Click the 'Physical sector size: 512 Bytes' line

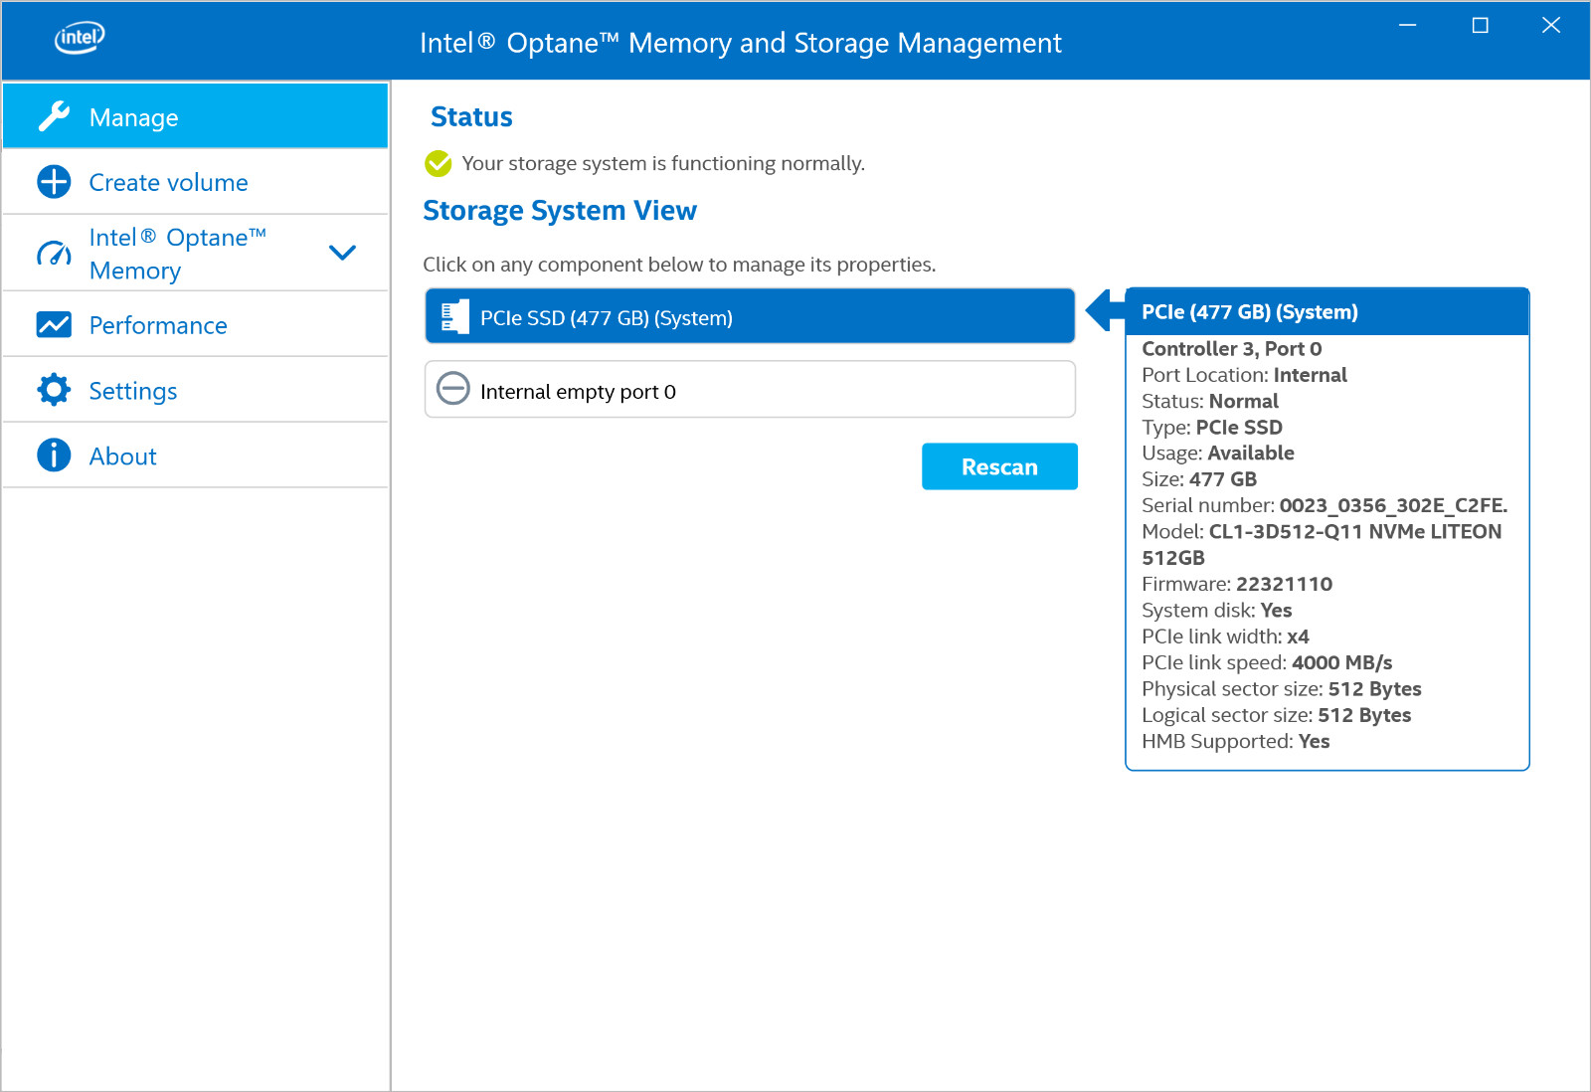[1282, 688]
